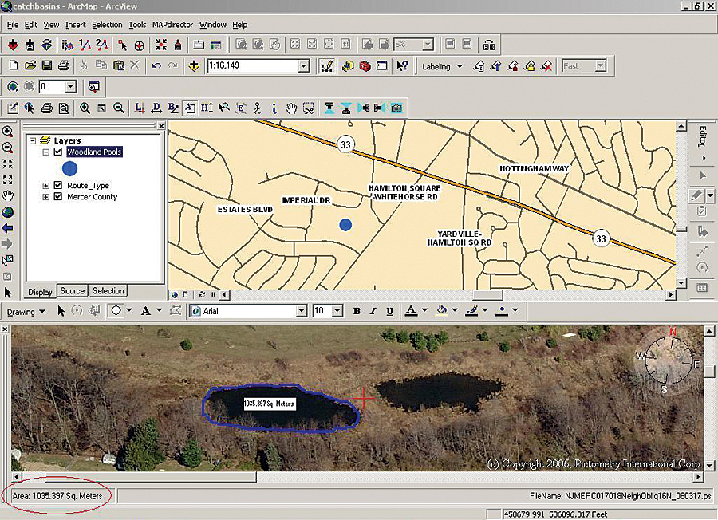Click the Woodland Pools blue circle symbol
718x520 pixels.
pos(69,169)
